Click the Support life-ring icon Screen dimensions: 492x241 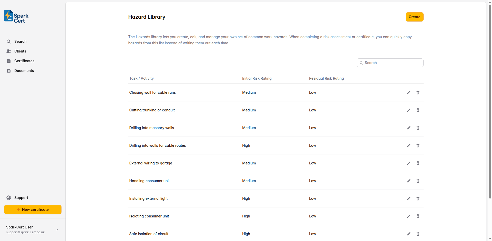9,197
